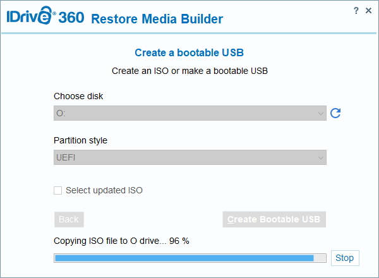379x278 pixels.
Task: Close the Restore Media Builder window
Action: click(x=368, y=11)
